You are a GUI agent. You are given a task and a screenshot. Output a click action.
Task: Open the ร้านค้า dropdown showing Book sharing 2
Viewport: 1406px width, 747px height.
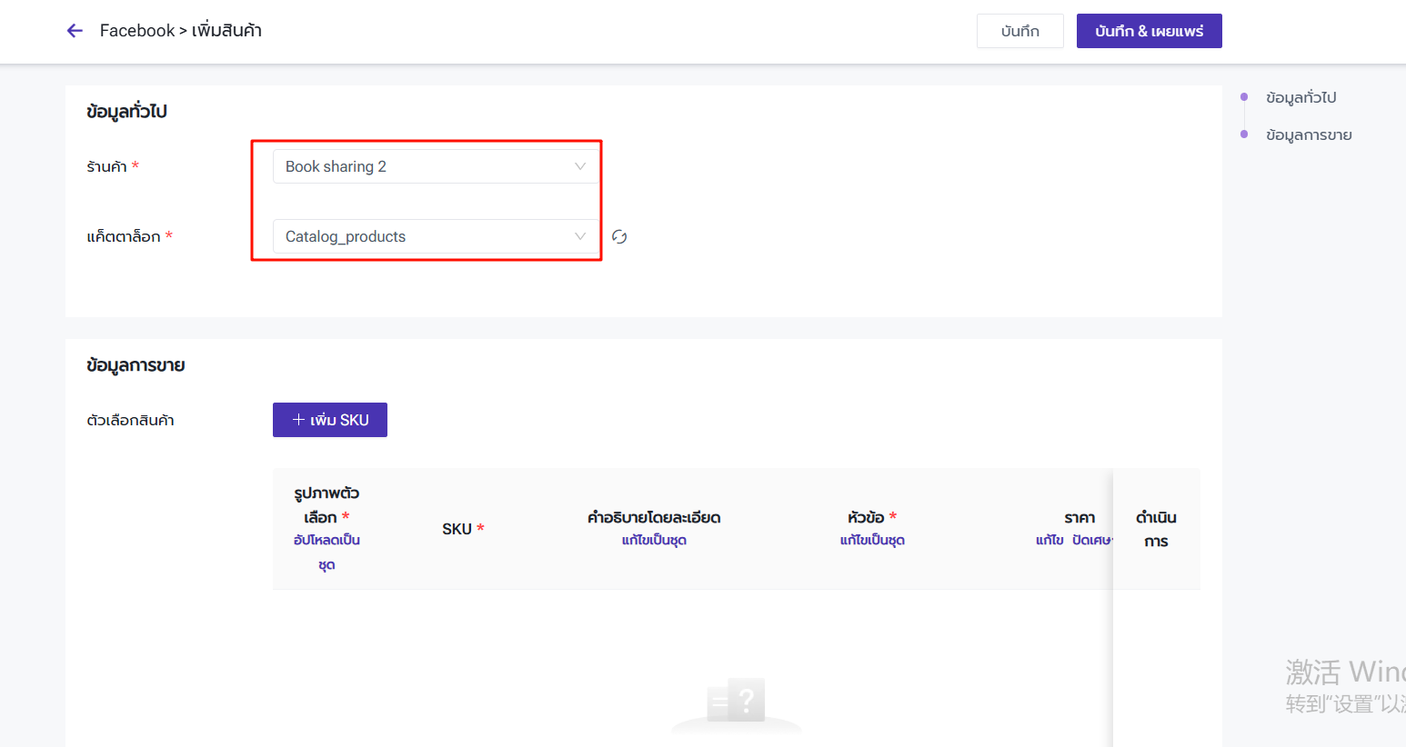pyautogui.click(x=427, y=166)
